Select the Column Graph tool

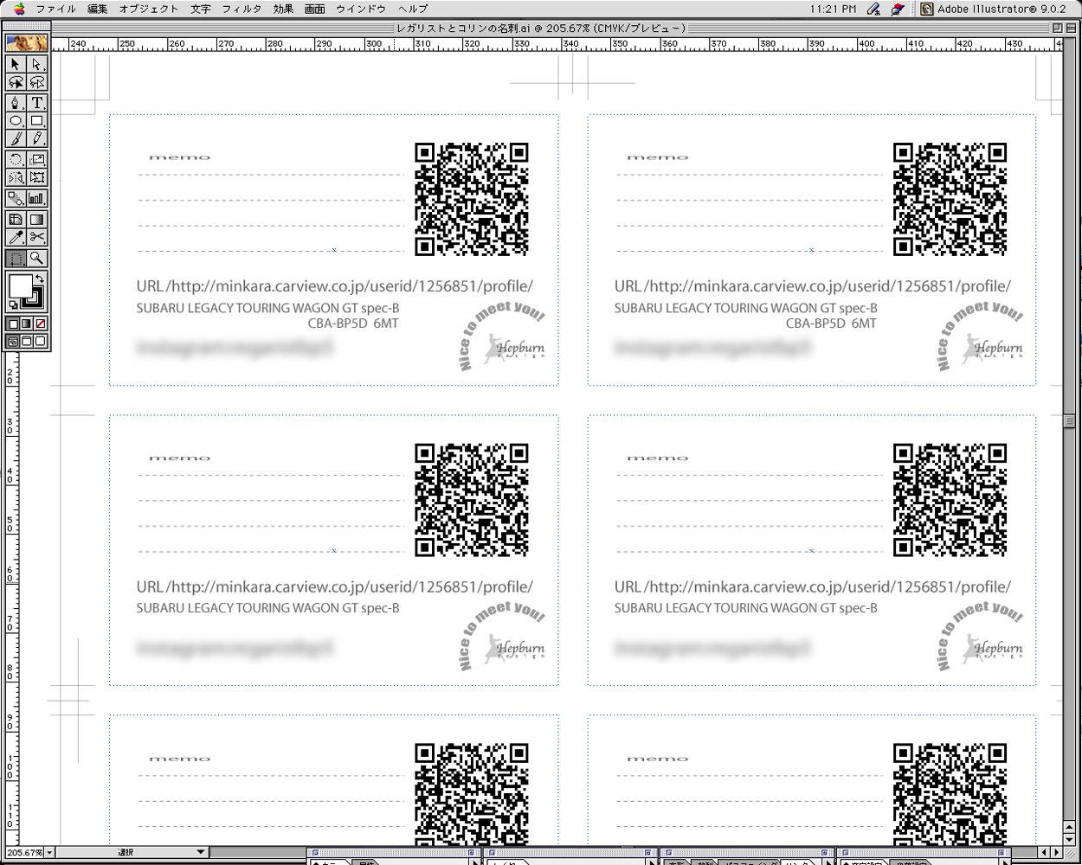coord(36,198)
